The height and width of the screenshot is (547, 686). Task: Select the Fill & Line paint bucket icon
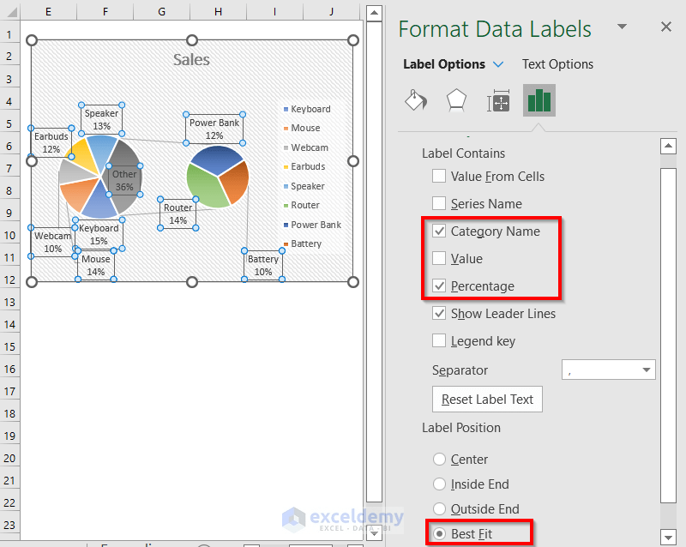[x=415, y=99]
